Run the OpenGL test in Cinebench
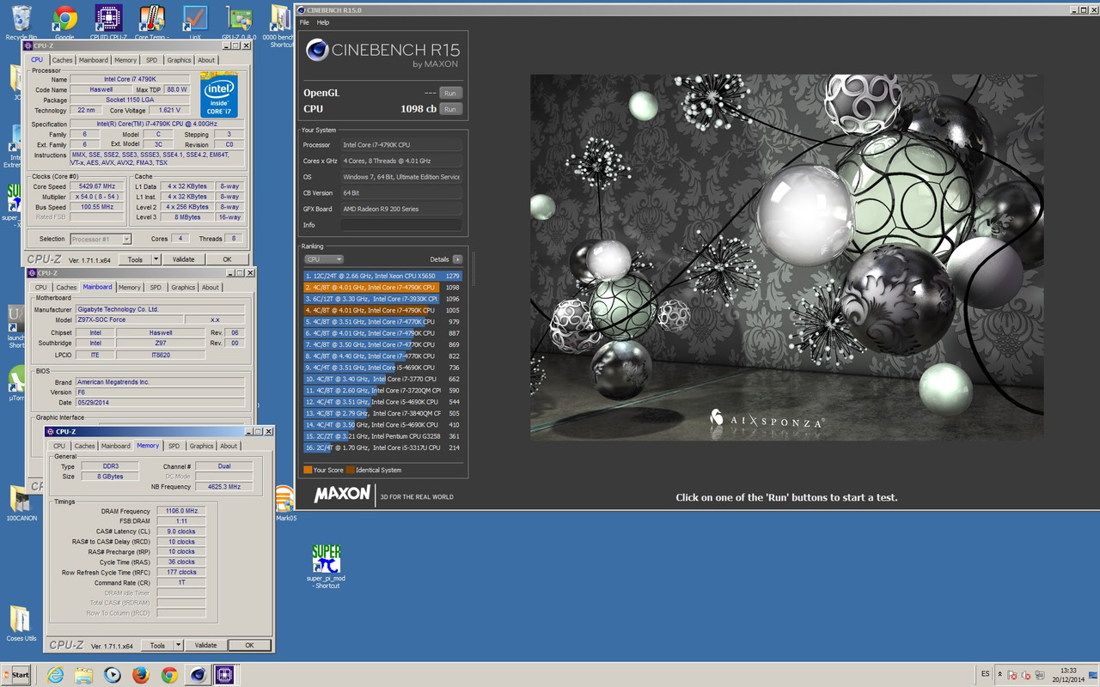 (451, 93)
